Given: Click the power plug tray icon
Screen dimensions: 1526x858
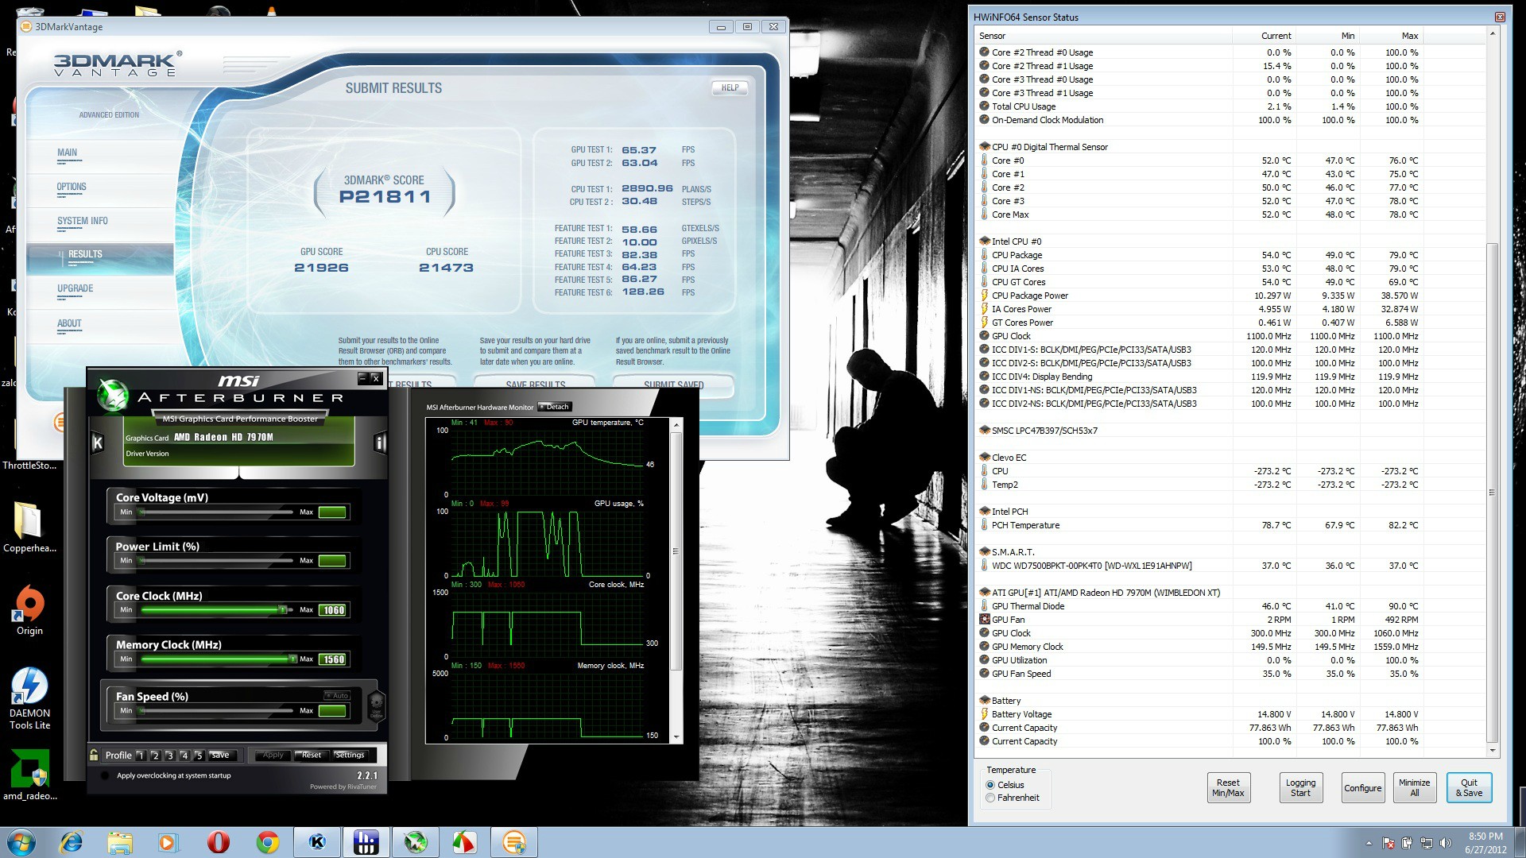Looking at the screenshot, I should [x=1408, y=843].
